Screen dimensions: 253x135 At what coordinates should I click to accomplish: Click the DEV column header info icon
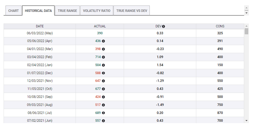164,27
